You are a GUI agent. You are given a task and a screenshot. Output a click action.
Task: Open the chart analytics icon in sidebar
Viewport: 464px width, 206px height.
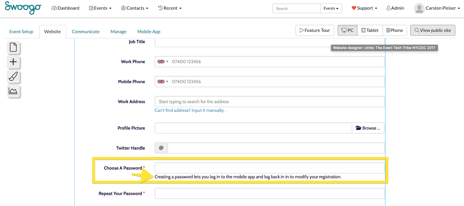tap(13, 91)
